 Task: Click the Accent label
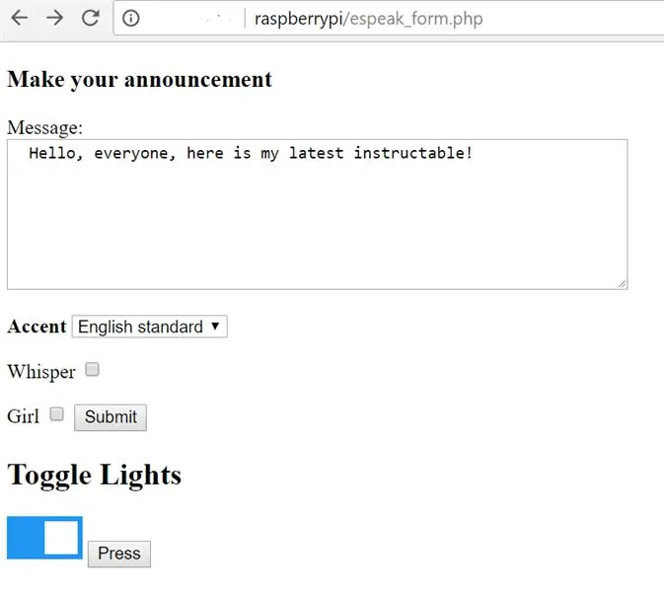[x=37, y=327]
